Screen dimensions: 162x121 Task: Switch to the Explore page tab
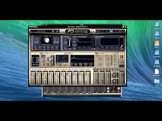click(102, 31)
